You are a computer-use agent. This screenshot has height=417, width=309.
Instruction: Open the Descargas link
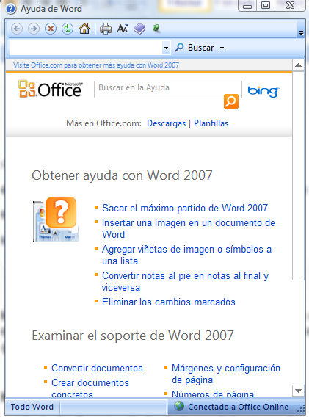[x=166, y=123]
